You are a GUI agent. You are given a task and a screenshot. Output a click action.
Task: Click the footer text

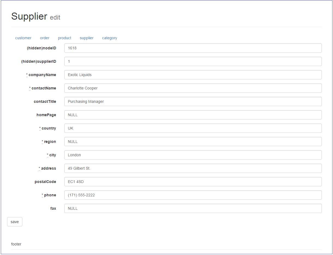pos(16,244)
